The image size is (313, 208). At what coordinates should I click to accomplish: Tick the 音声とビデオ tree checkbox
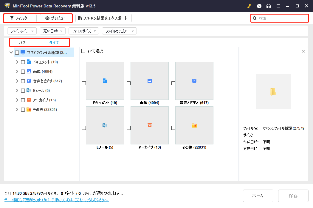tap(23, 81)
